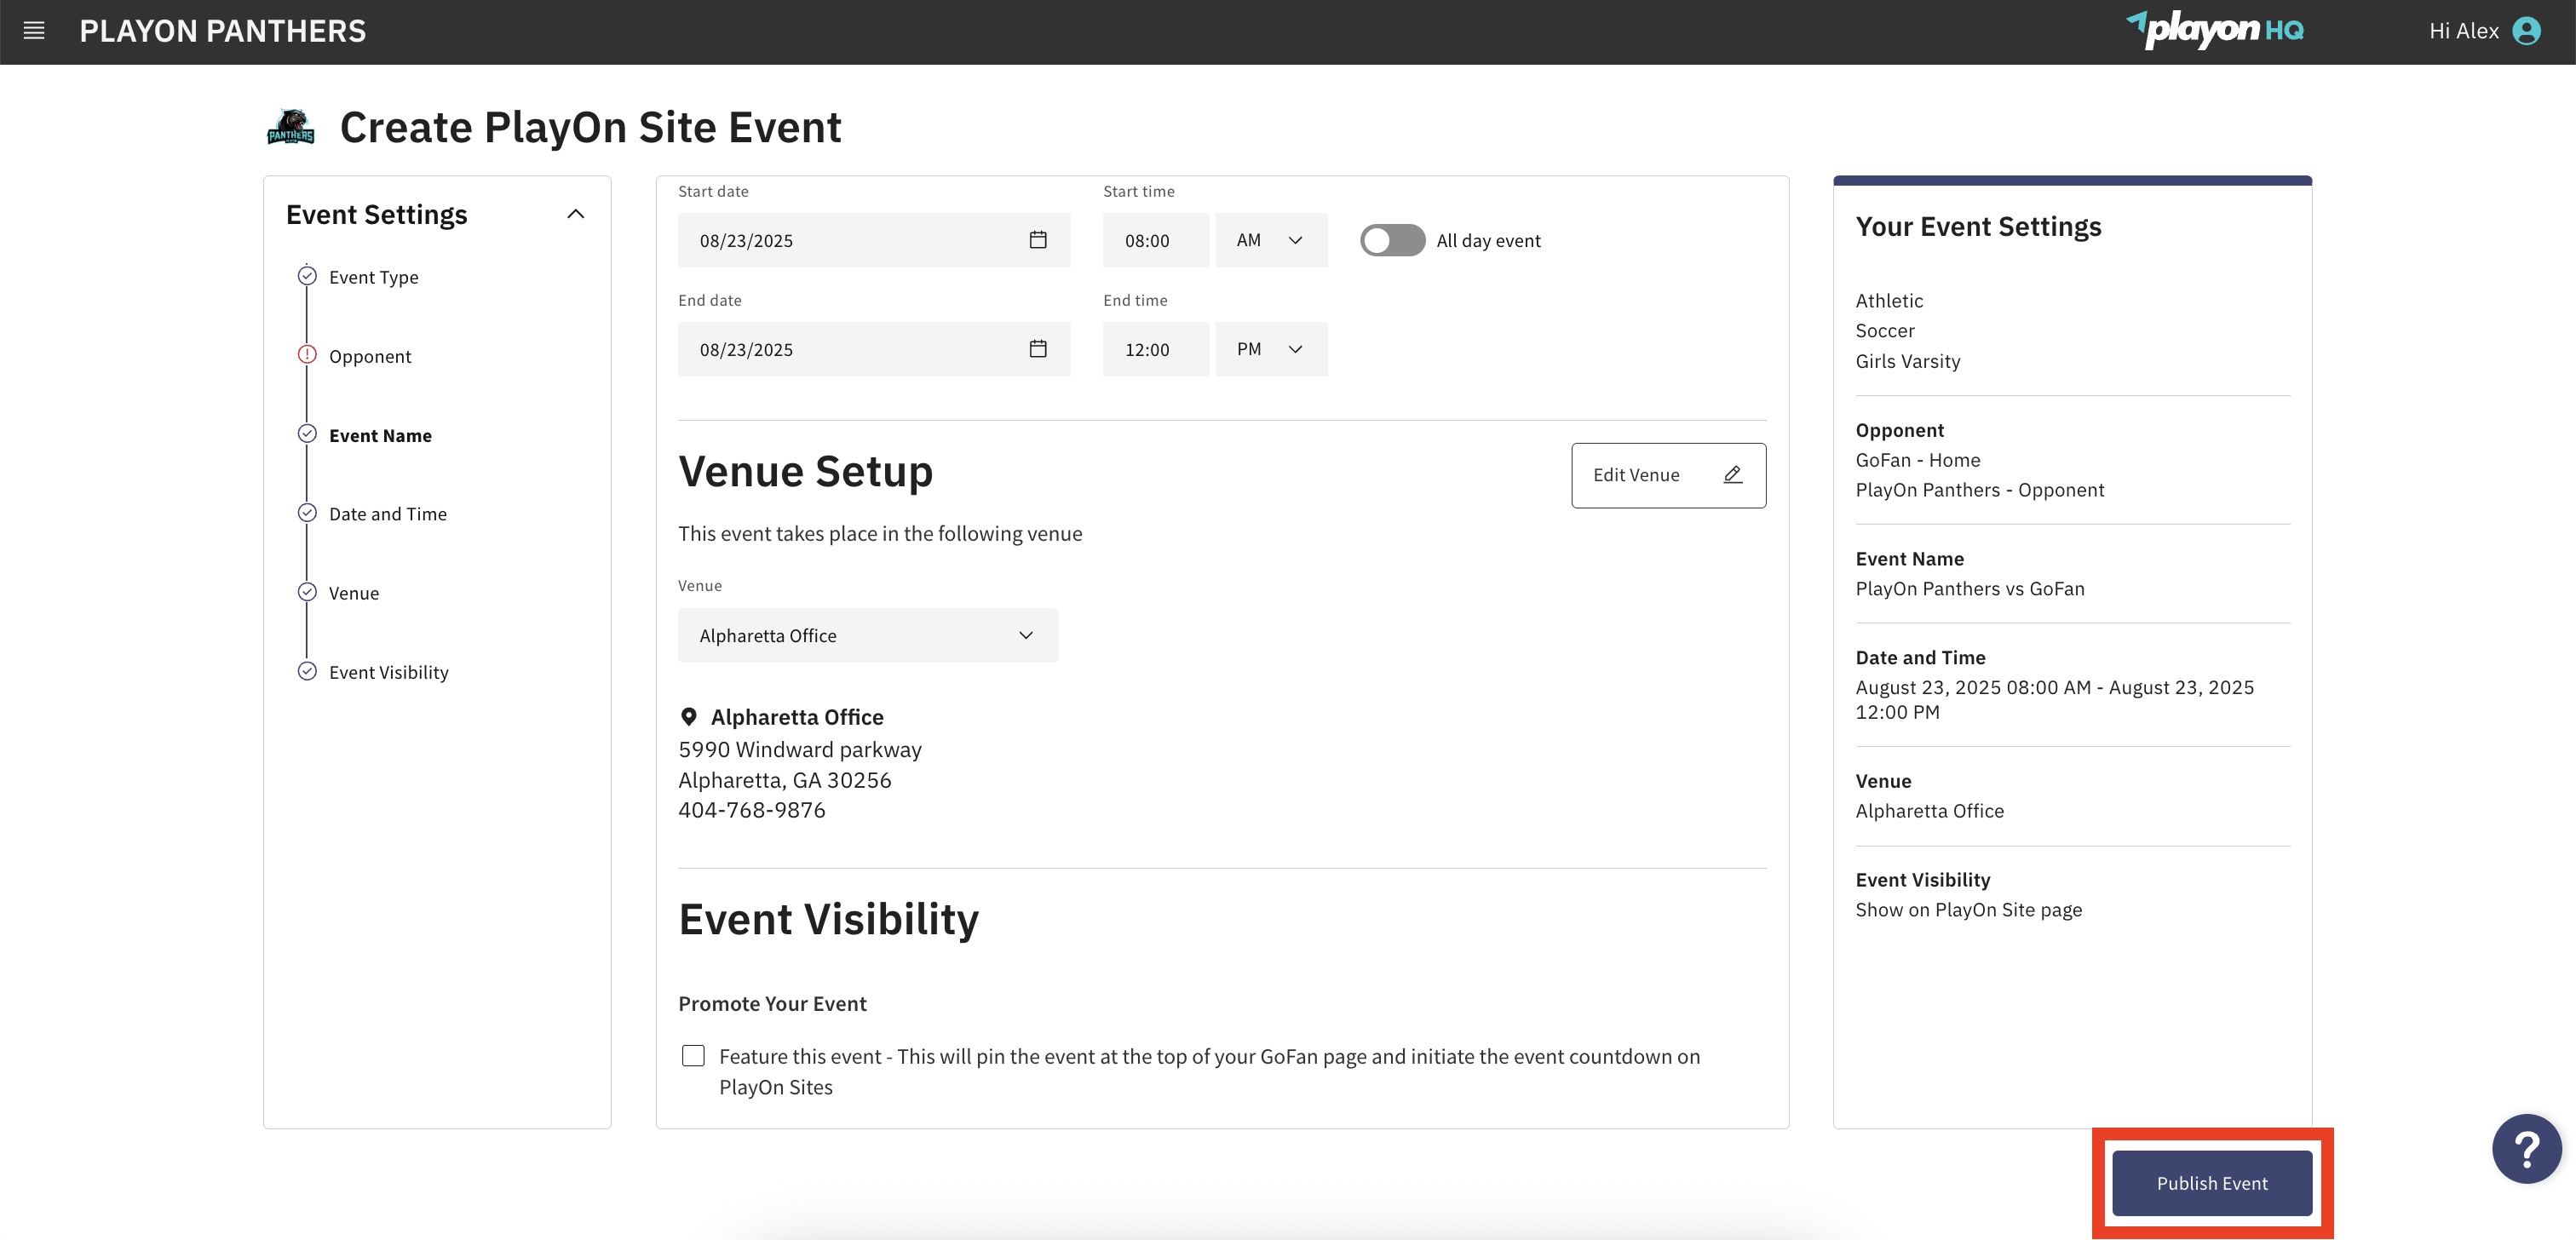Open the help question mark button
This screenshot has width=2576, height=1240.
click(x=2527, y=1149)
